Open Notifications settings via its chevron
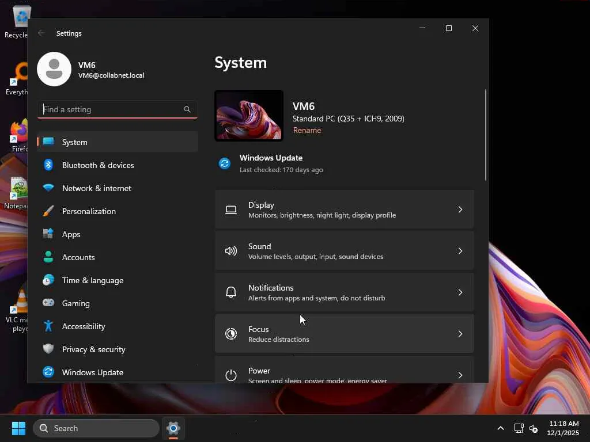590x442 pixels. click(460, 292)
